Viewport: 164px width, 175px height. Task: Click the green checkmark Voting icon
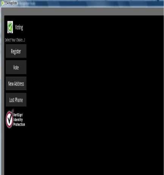[x=10, y=27]
